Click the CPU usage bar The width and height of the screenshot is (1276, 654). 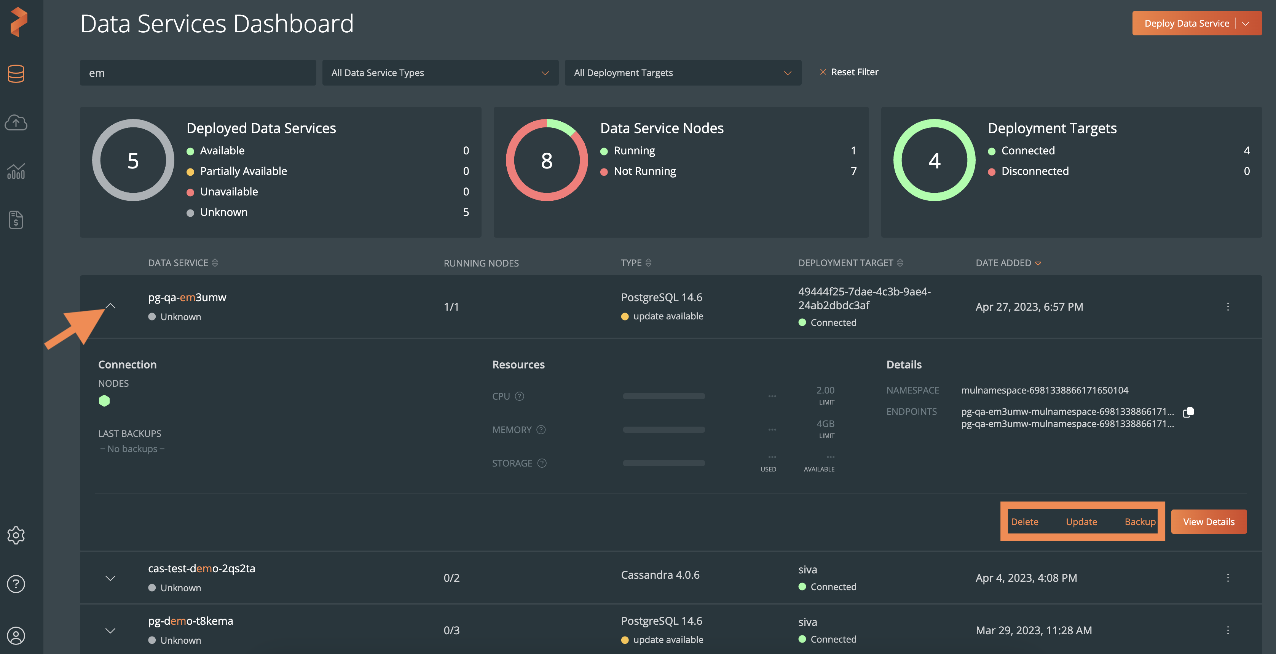pyautogui.click(x=664, y=396)
